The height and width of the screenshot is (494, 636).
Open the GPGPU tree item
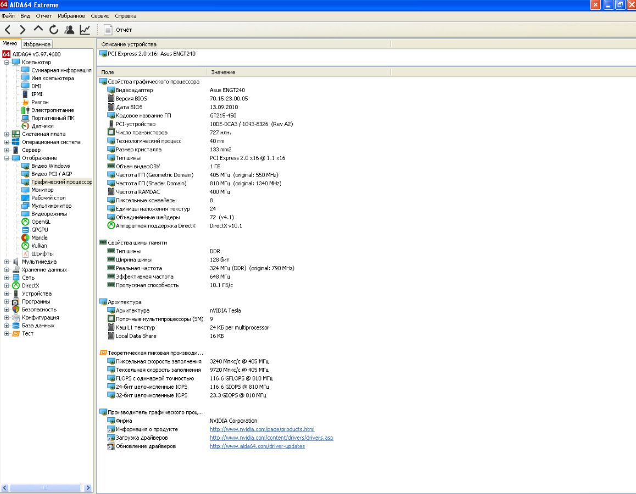[x=40, y=230]
